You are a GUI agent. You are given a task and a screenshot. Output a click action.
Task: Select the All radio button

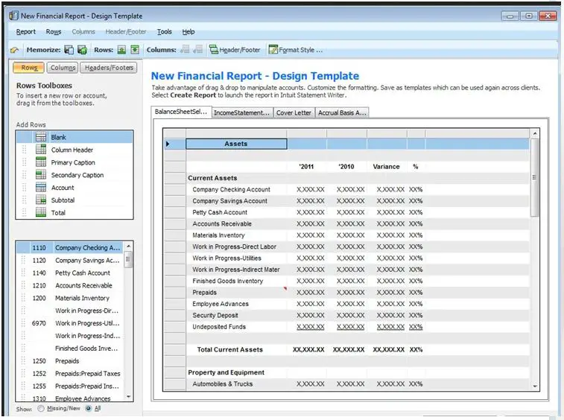88,409
